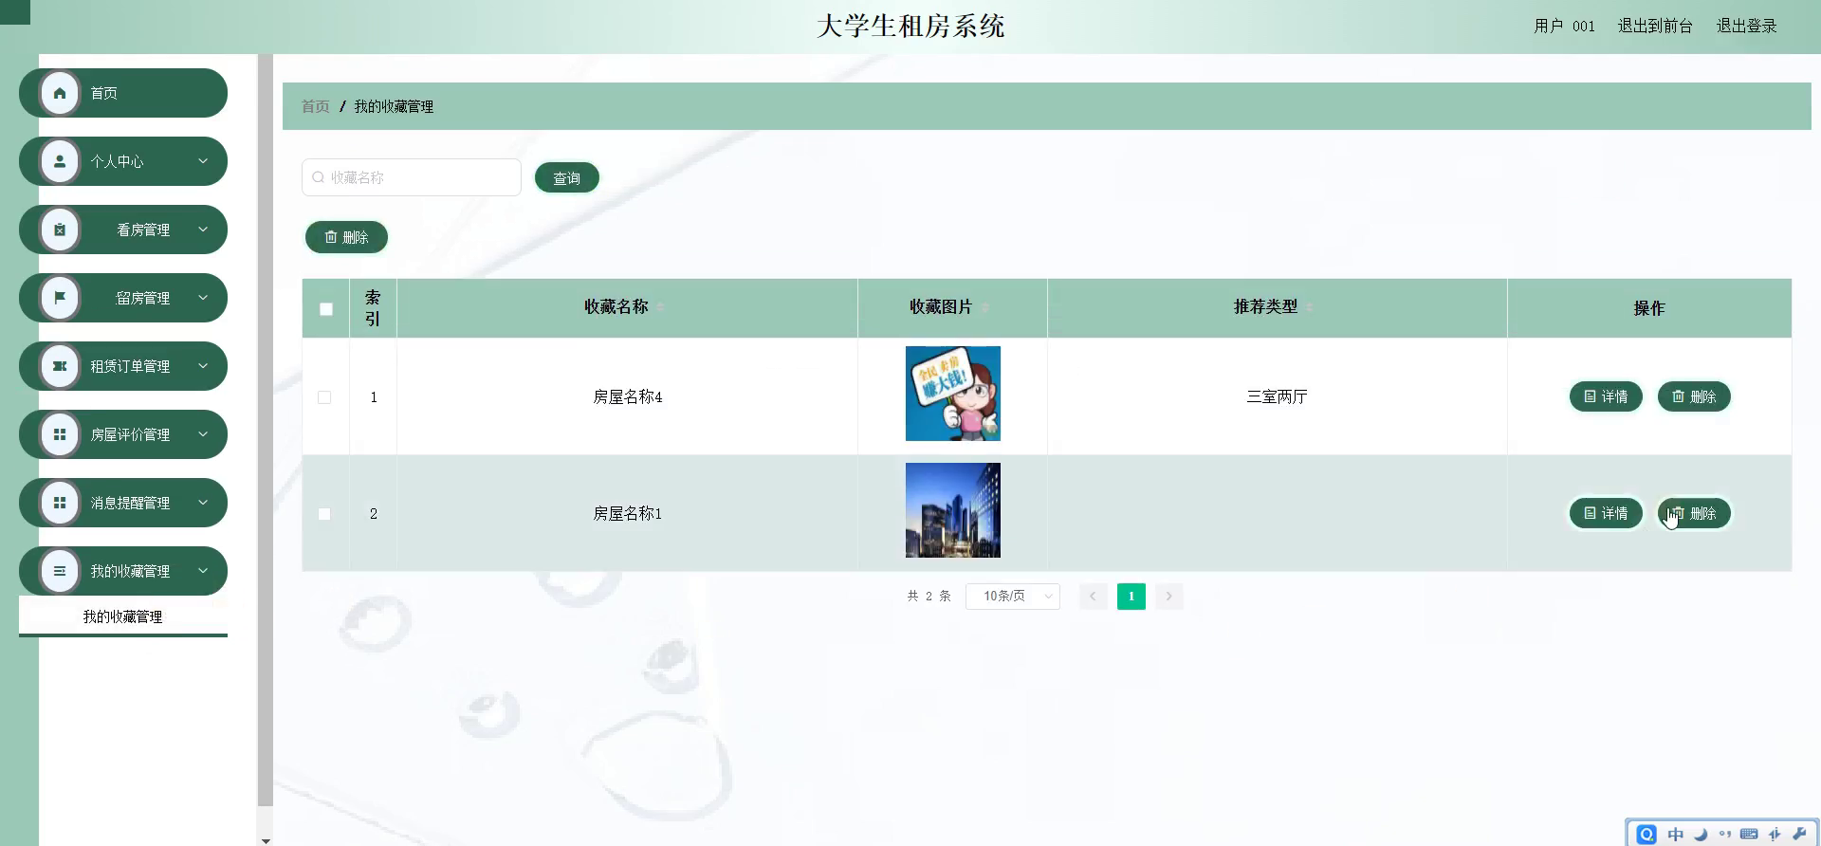Open 详情 for 房屋名称4
This screenshot has width=1821, height=846.
click(1606, 396)
